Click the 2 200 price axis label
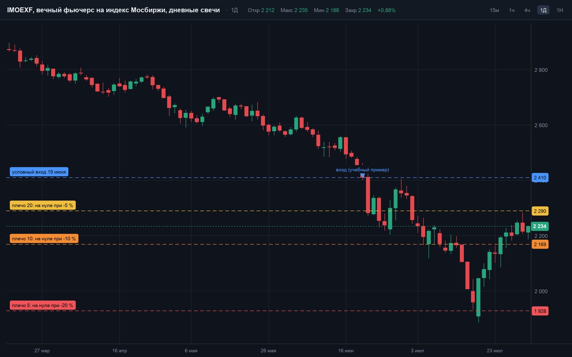 [x=541, y=236]
